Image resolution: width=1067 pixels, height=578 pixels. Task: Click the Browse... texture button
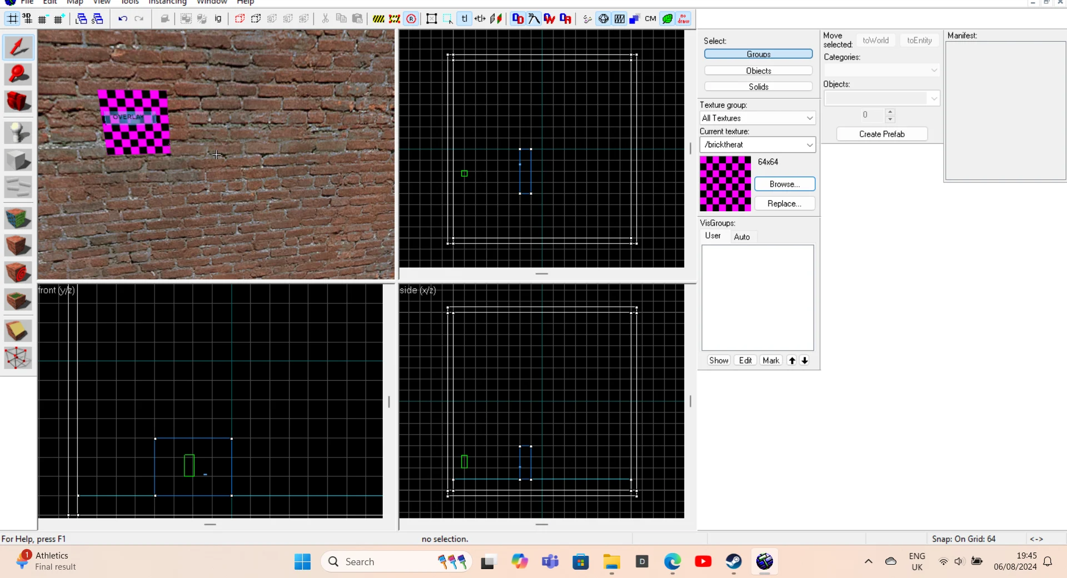[x=784, y=184]
